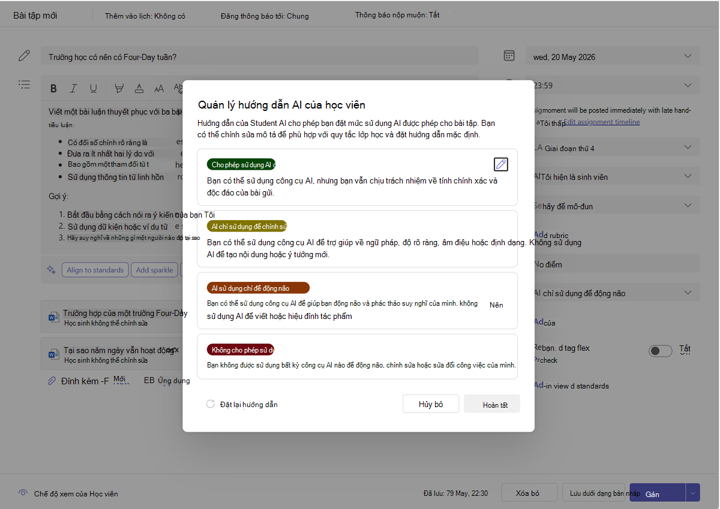720x509 pixels.
Task: Click the paperclip Đính kèm icon
Action: [x=52, y=381]
